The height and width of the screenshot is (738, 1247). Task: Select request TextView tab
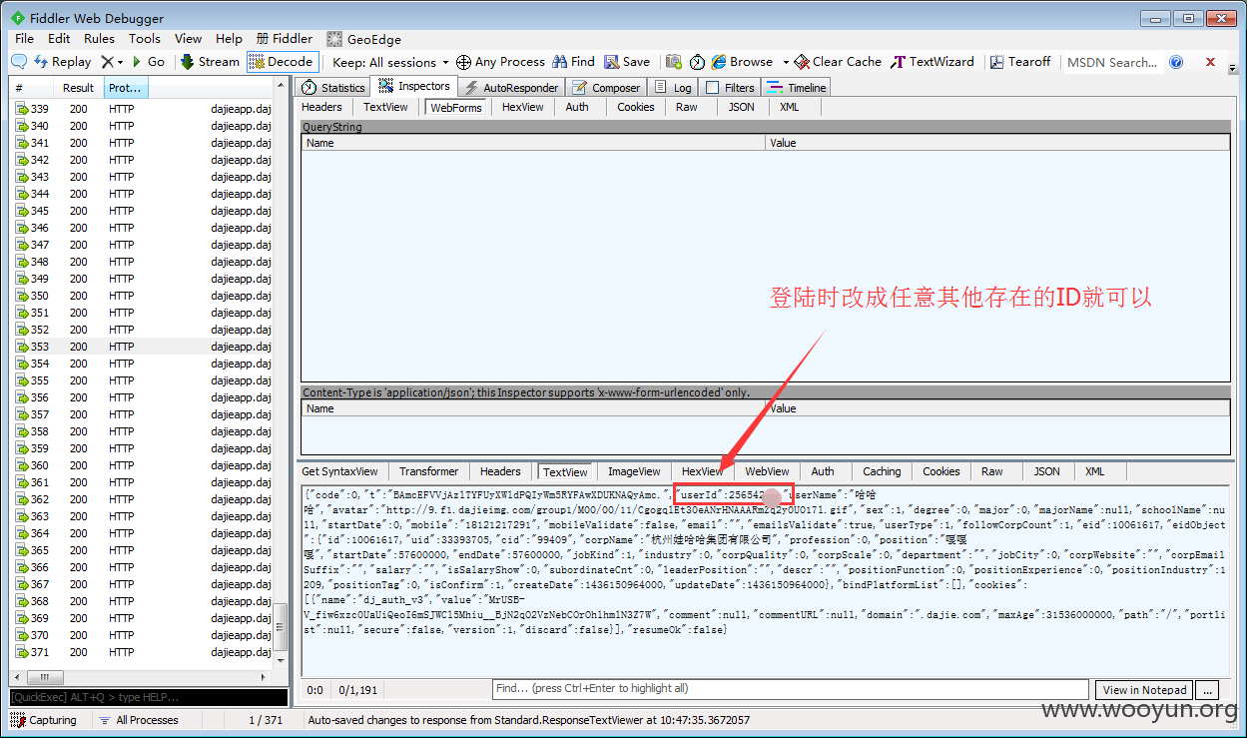click(x=385, y=107)
